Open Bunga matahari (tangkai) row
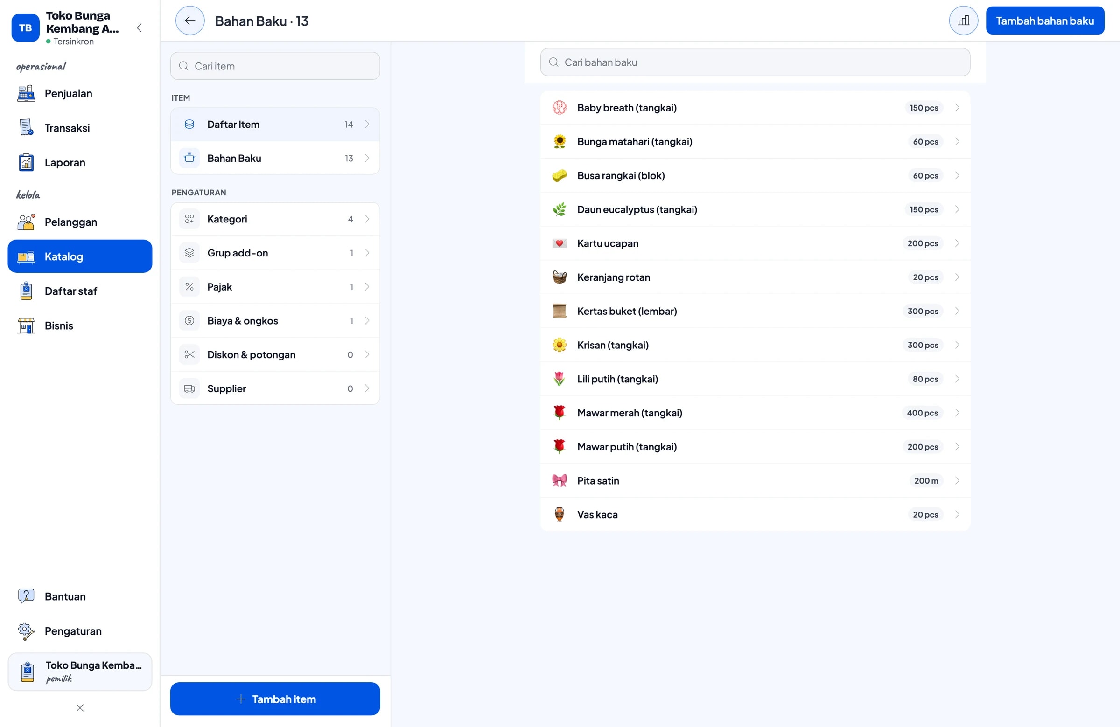Viewport: 1120px width, 727px height. point(755,142)
